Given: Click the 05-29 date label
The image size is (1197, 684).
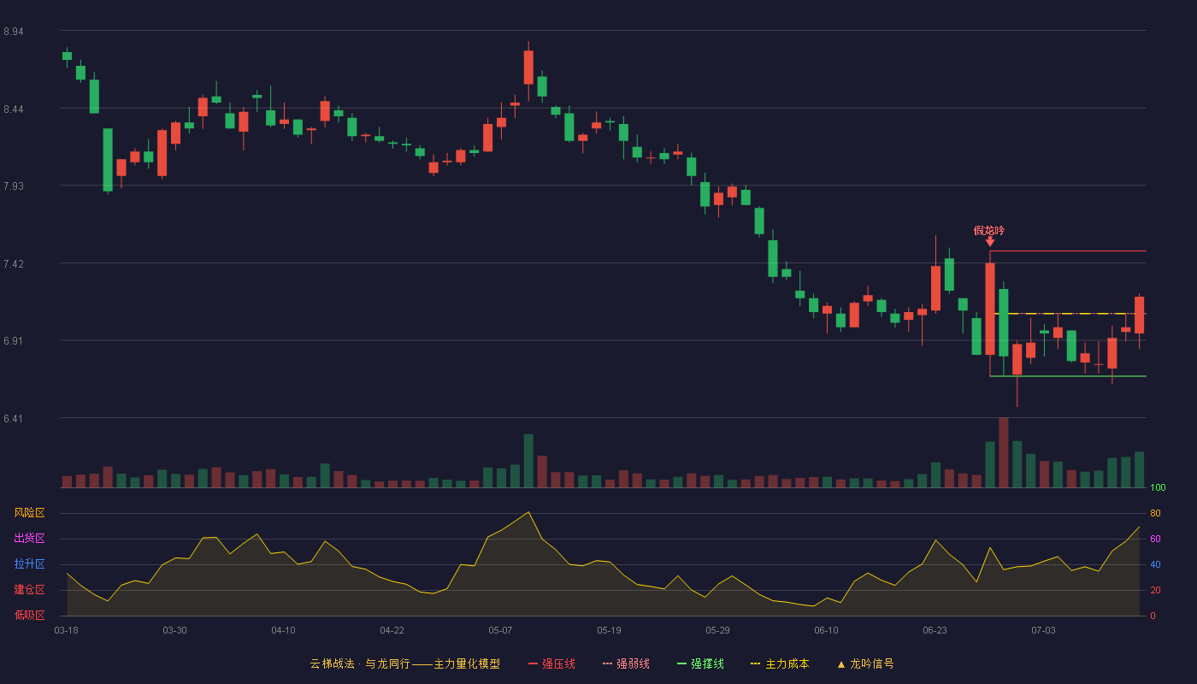Looking at the screenshot, I should [717, 630].
